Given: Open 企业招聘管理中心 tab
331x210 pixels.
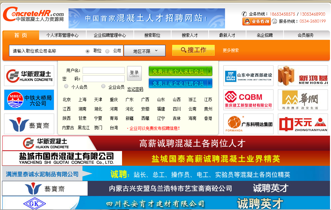Looking at the screenshot, I should click(110, 35).
